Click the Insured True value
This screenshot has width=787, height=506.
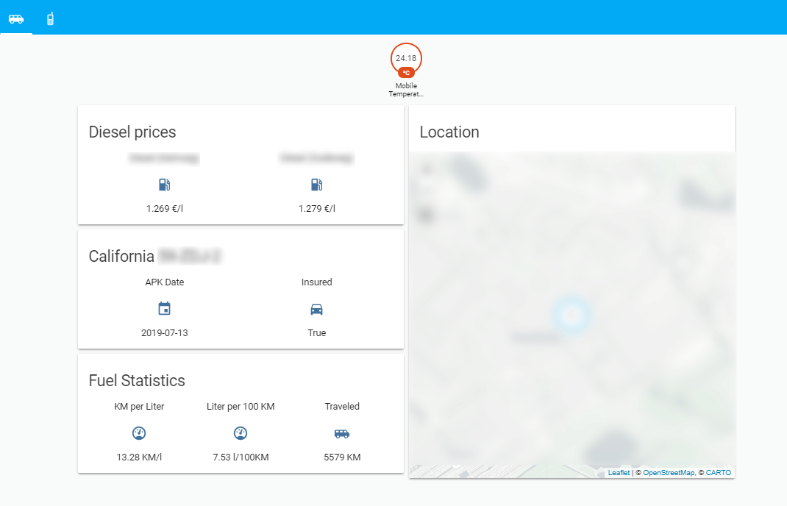(x=317, y=333)
